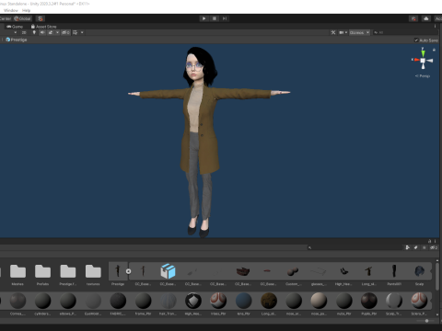The height and width of the screenshot is (331, 442).
Task: Open the scene effects dropdown arrow
Action: click(x=57, y=32)
